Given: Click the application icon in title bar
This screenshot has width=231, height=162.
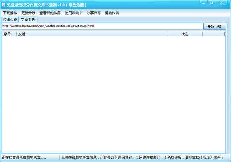Looking at the screenshot, I should click(4, 5).
